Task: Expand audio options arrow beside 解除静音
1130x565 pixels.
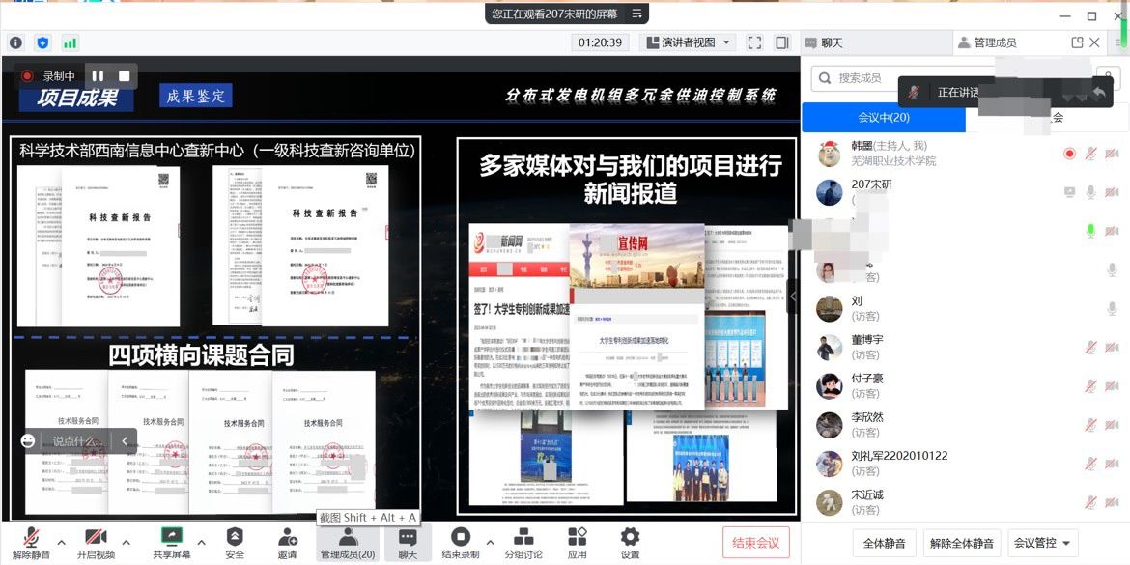Action: 62,542
